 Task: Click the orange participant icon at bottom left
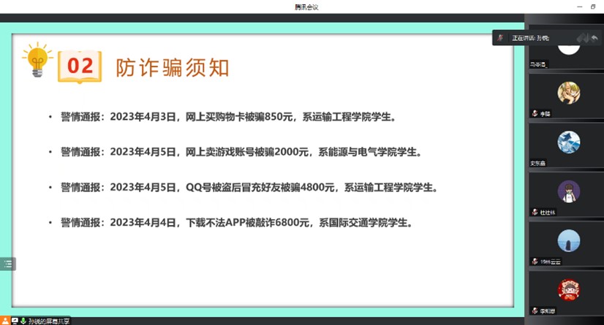pyautogui.click(x=5, y=321)
